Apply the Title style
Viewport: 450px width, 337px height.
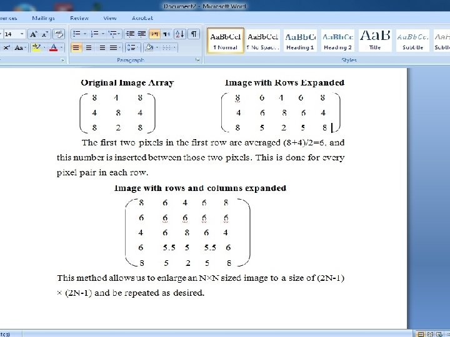coord(375,41)
